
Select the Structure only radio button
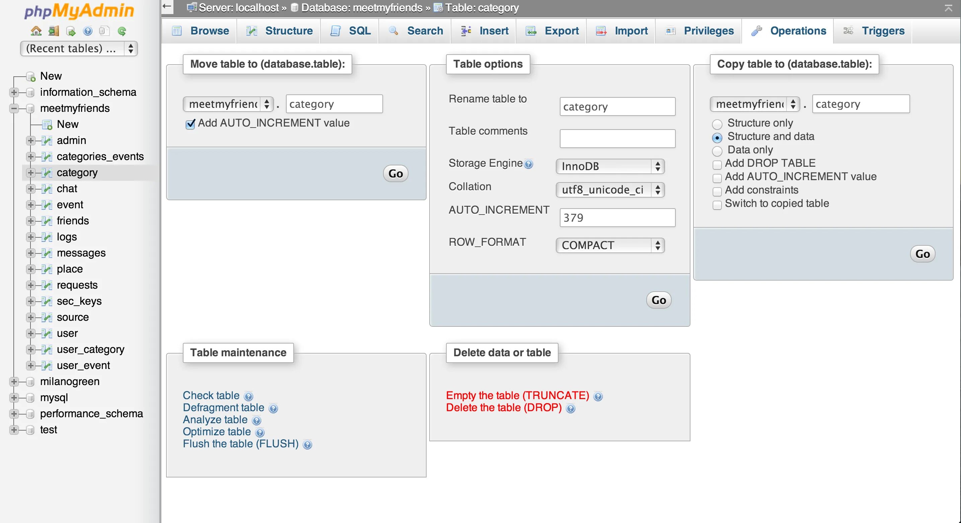pyautogui.click(x=717, y=124)
